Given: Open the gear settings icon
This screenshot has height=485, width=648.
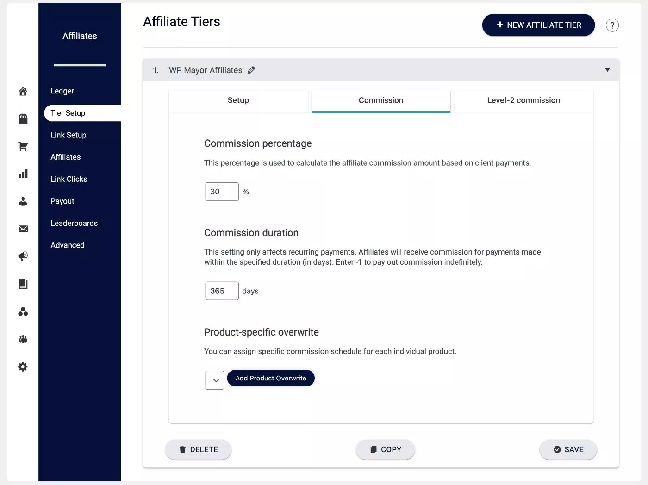Looking at the screenshot, I should click(23, 367).
